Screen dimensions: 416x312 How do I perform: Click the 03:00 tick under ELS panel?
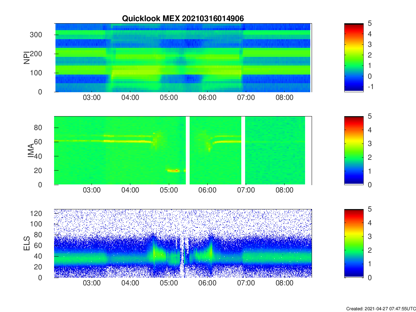click(92, 284)
